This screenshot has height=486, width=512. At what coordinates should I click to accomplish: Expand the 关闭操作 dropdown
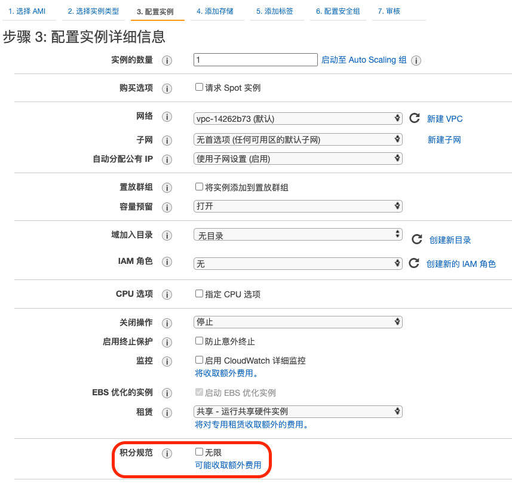[298, 322]
